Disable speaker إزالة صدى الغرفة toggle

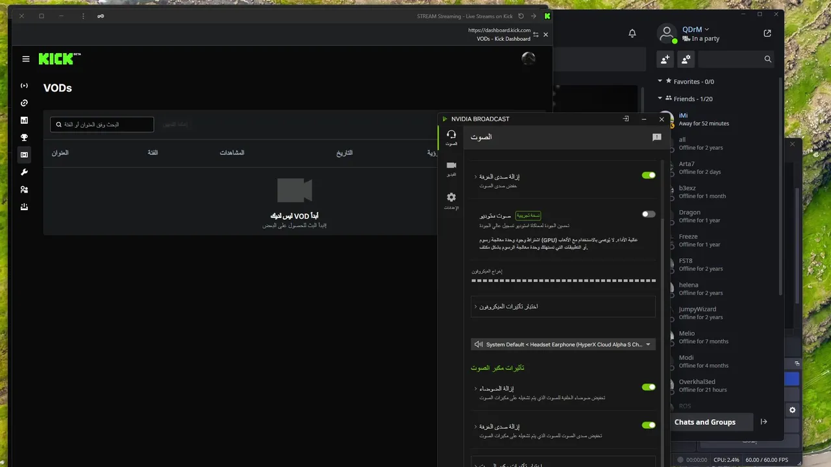[649, 425]
